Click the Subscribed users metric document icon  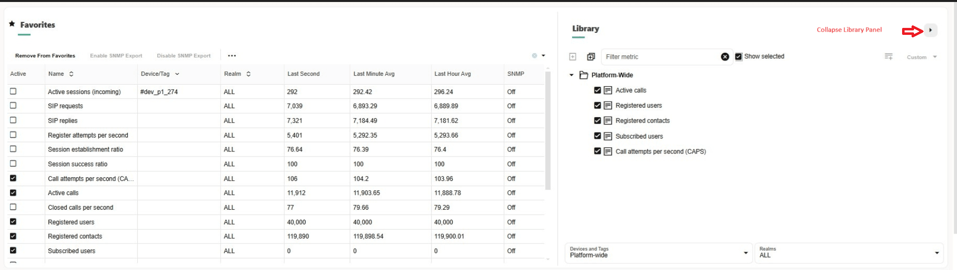[x=608, y=136]
